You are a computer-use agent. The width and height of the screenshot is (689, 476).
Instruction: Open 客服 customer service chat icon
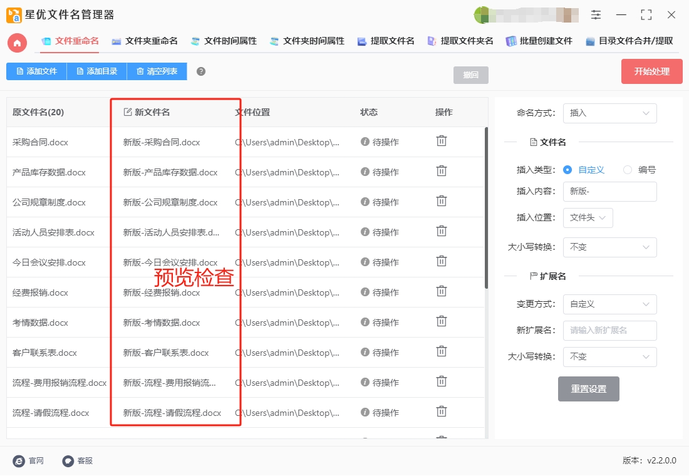(68, 460)
